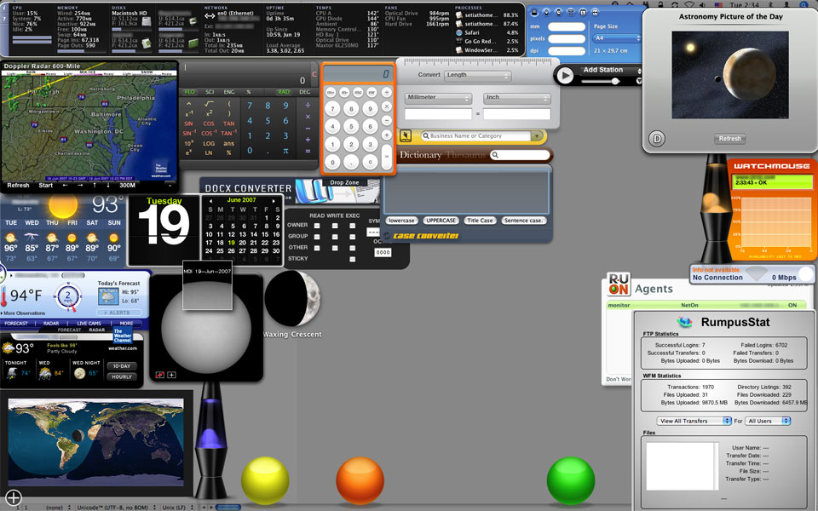Click the orange lava lamp widget

(x=715, y=209)
